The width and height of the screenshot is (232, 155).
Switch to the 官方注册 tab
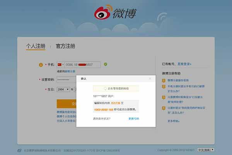tap(65, 46)
